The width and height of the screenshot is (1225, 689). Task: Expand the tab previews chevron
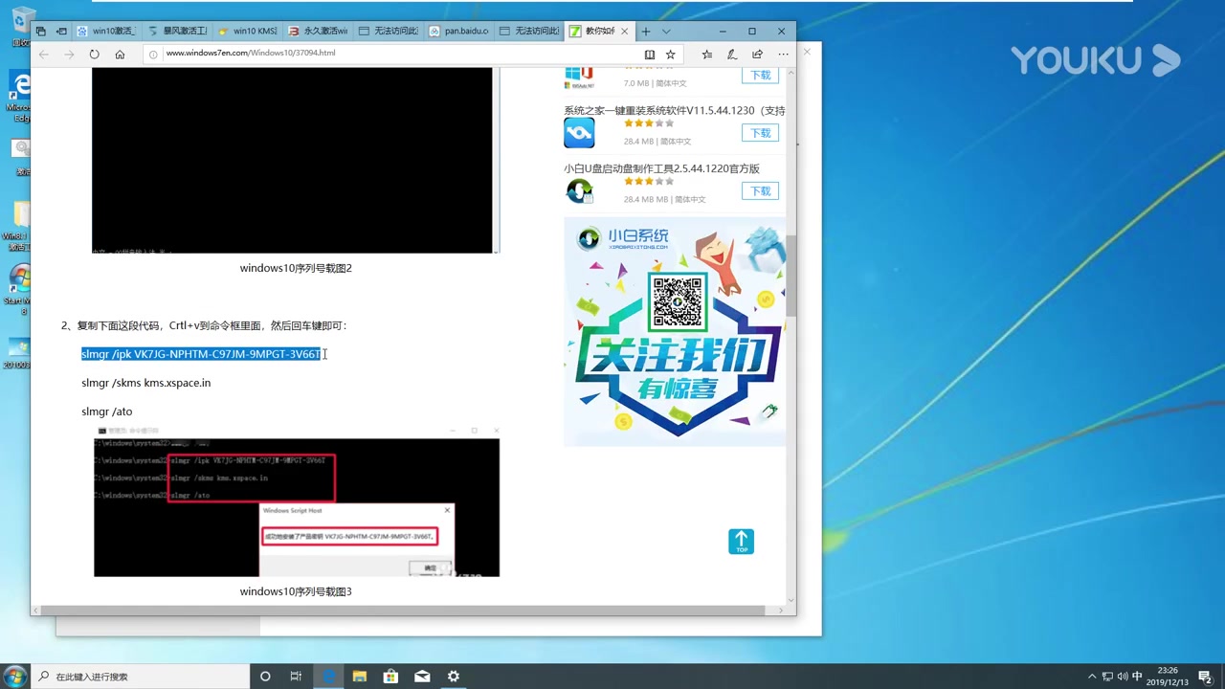pyautogui.click(x=666, y=32)
